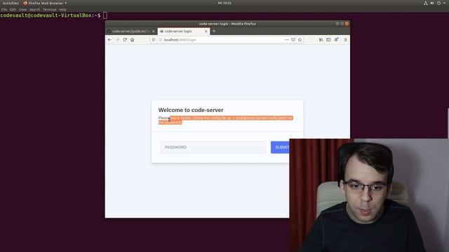Maximize the Firefox window
Image resolution: width=449 pixels, height=252 pixels.
[x=342, y=24]
